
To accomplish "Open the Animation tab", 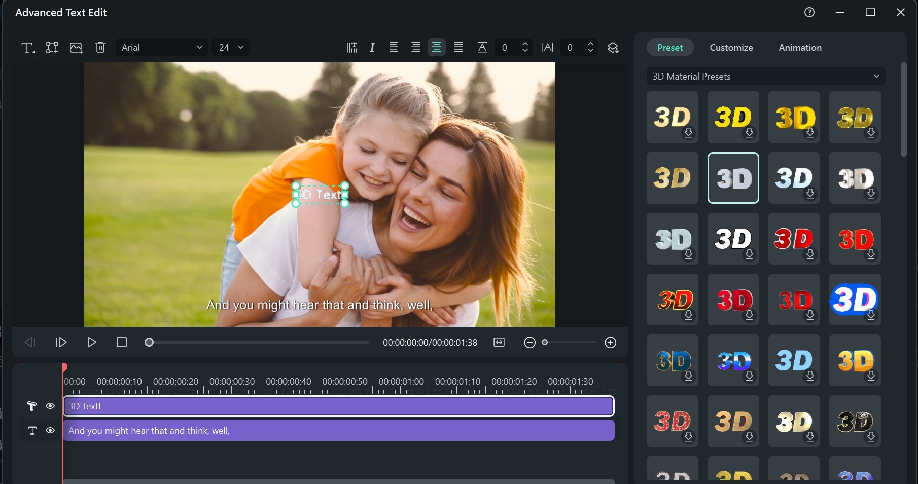I will pyautogui.click(x=800, y=48).
